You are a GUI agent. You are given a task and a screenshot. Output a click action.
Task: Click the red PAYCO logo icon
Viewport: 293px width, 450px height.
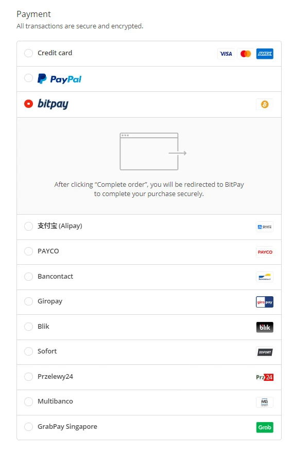point(265,252)
